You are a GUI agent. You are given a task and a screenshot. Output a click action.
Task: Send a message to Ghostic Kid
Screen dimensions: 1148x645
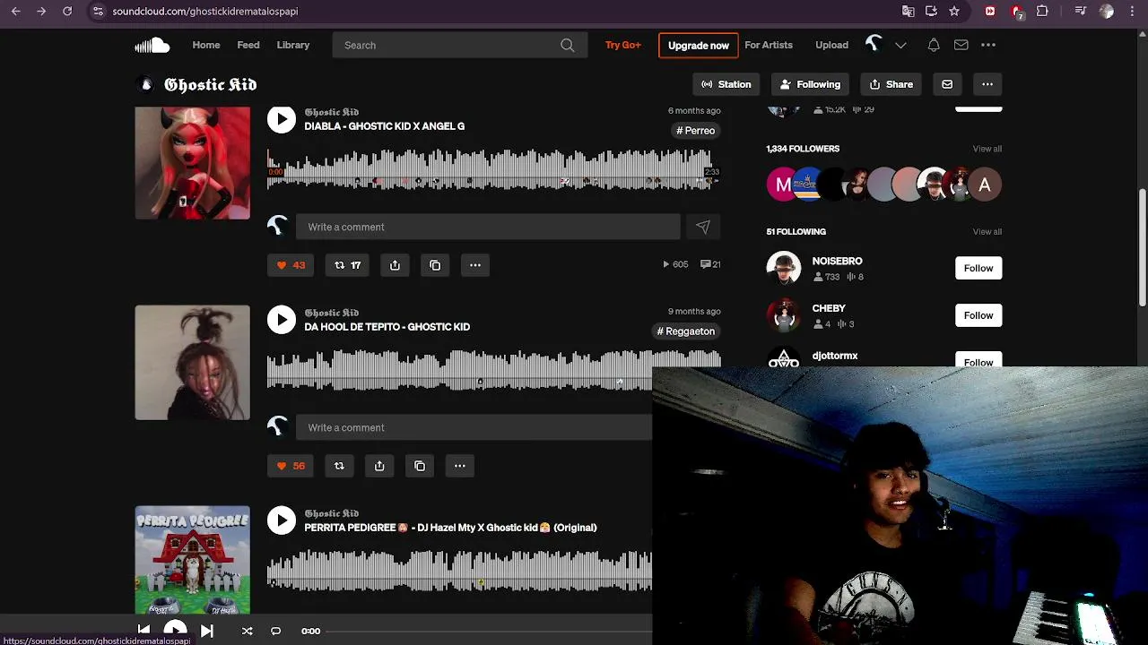pyautogui.click(x=947, y=84)
